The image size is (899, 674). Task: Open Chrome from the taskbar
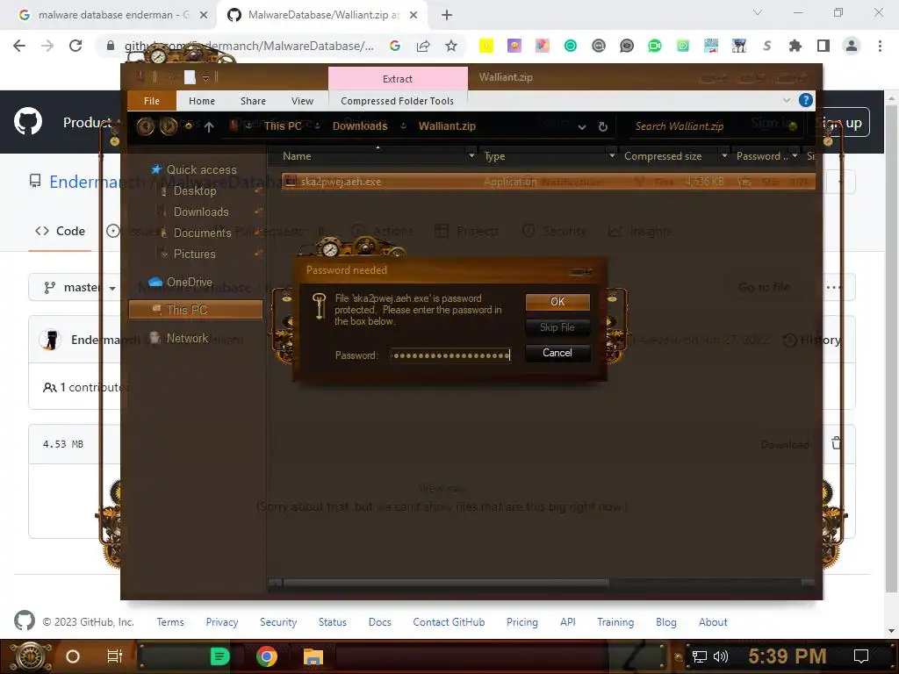tap(267, 656)
